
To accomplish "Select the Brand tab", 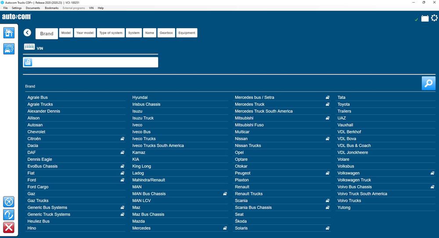I will (47, 34).
